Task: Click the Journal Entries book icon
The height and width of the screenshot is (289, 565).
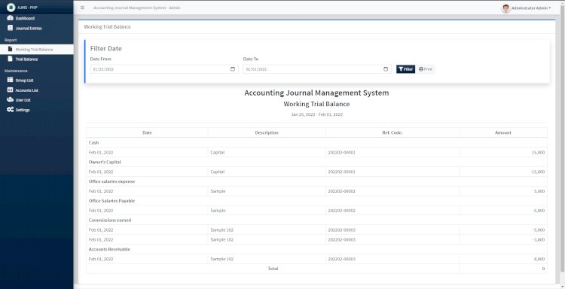Action: tap(10, 28)
